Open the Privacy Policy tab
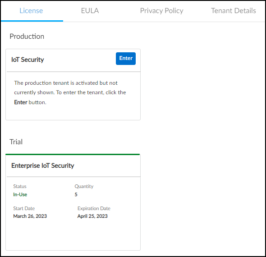The width and height of the screenshot is (266, 257). coord(161,11)
